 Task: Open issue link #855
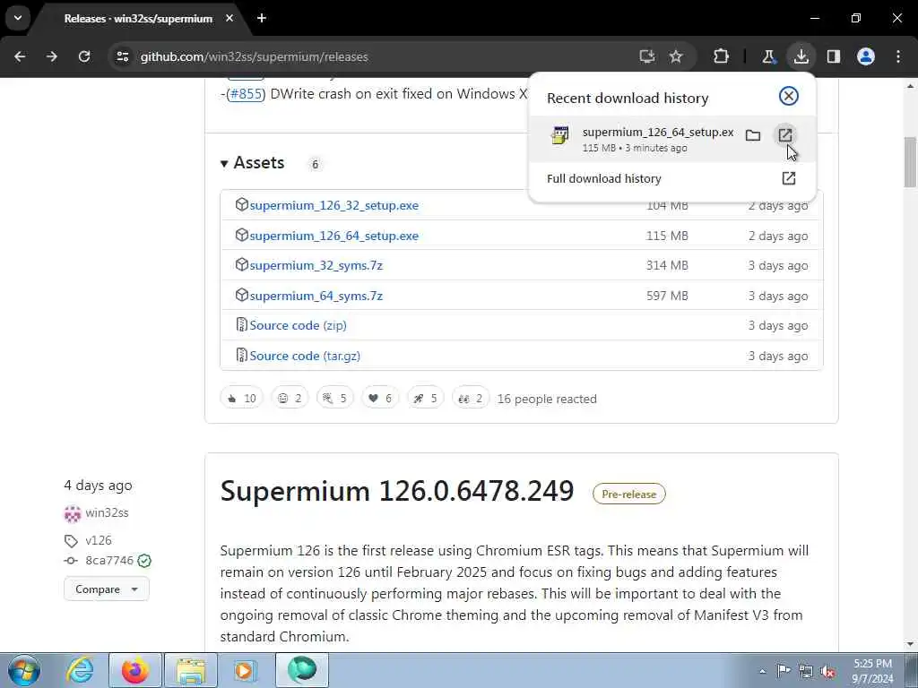tap(246, 93)
